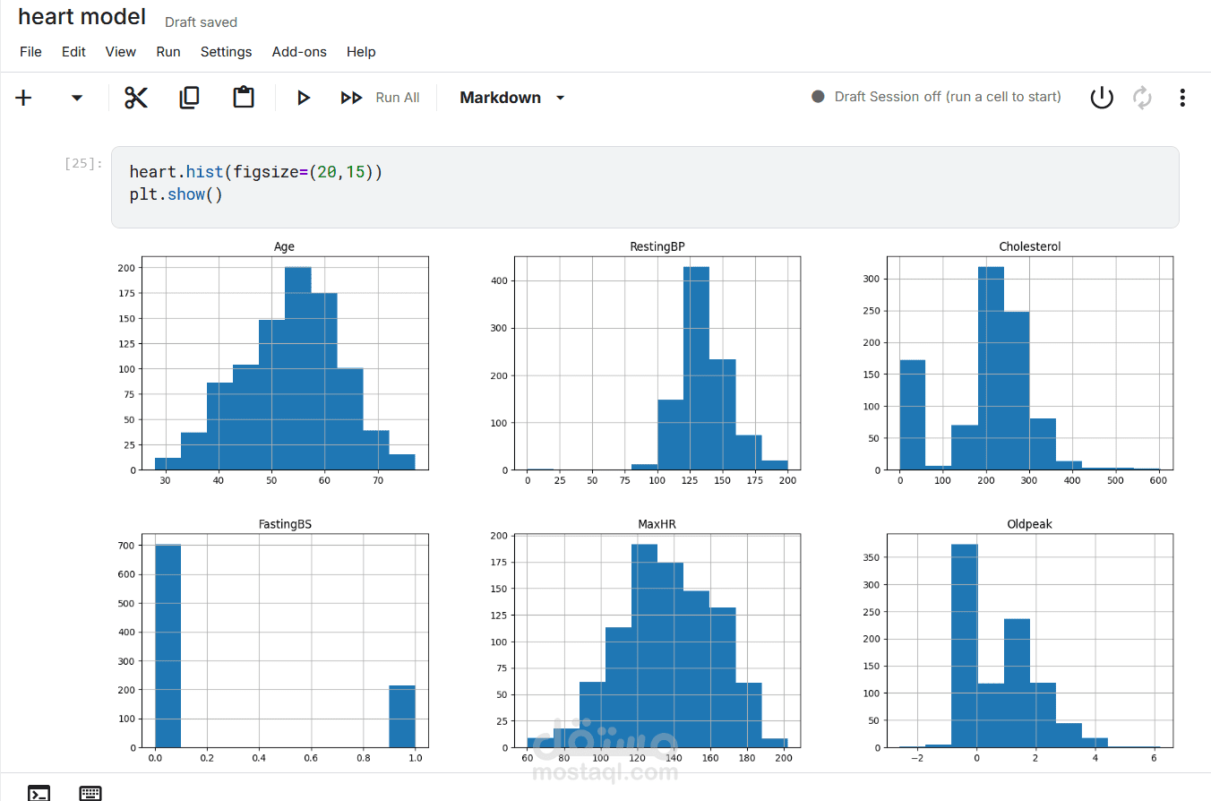Click inside the heart.hist code cell

pos(645,187)
